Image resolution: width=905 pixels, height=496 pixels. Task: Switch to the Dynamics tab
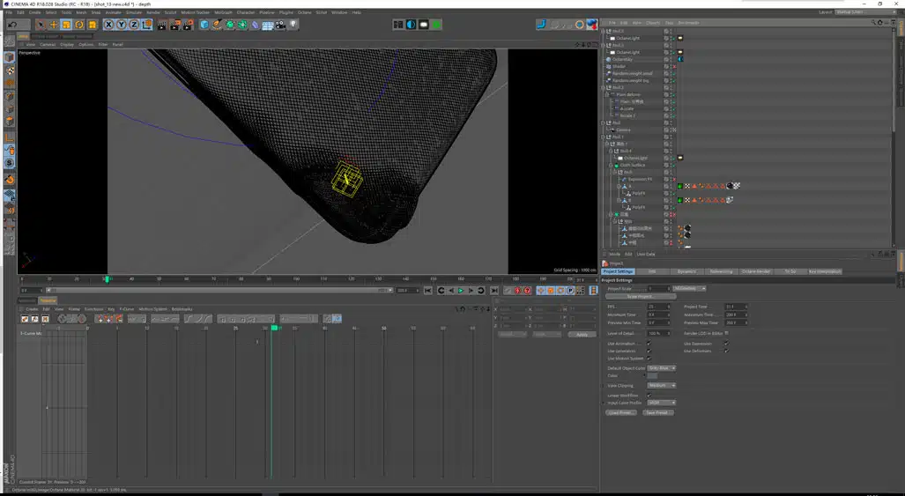[686, 271]
